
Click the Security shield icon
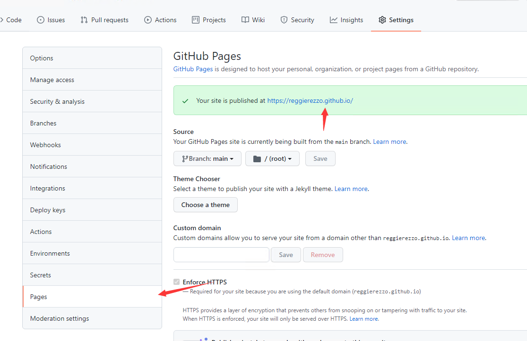tap(284, 20)
